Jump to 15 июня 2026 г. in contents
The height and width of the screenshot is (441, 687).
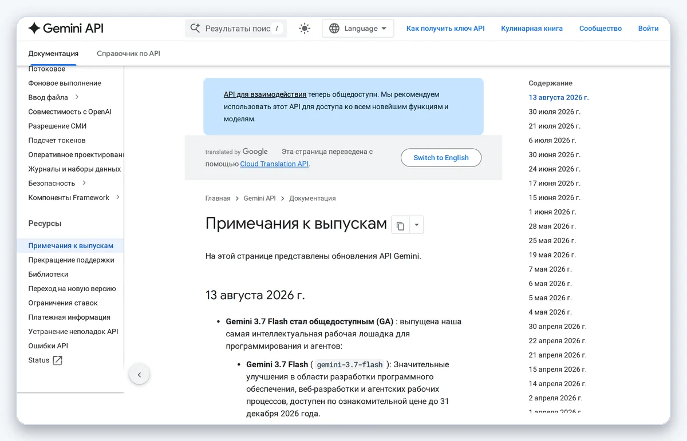[554, 197]
